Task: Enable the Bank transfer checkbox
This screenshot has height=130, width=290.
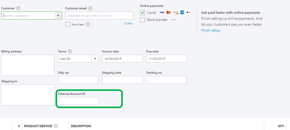Action: click(143, 20)
